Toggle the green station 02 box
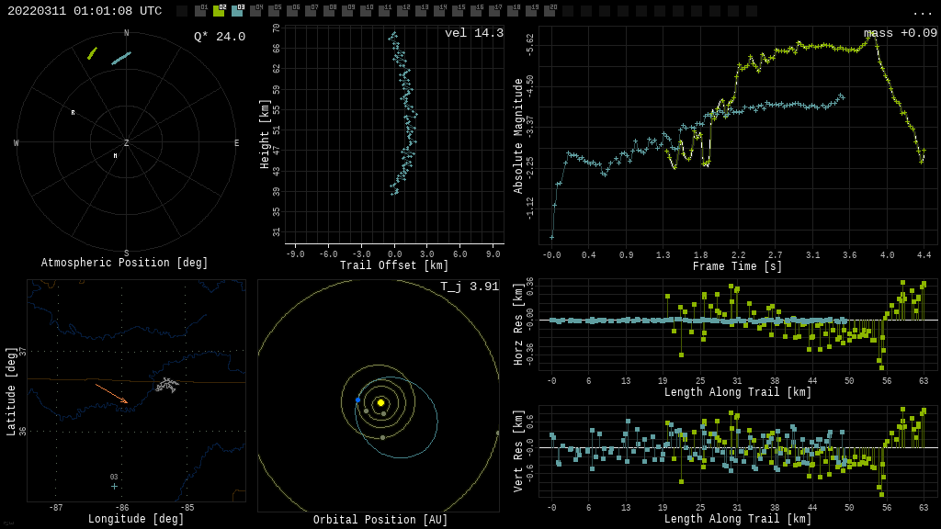Screen dimensions: 941x529 pos(219,11)
